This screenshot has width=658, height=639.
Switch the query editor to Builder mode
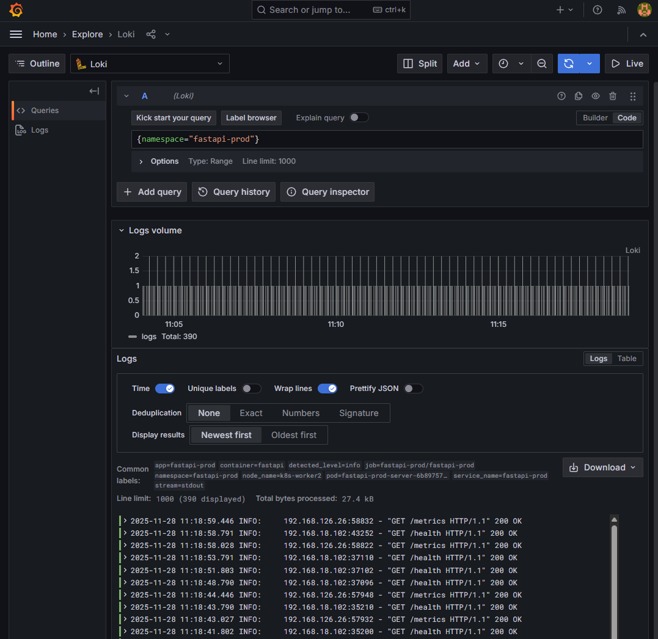pyautogui.click(x=594, y=117)
